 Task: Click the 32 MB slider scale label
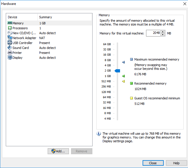pyautogui.click(x=107, y=103)
